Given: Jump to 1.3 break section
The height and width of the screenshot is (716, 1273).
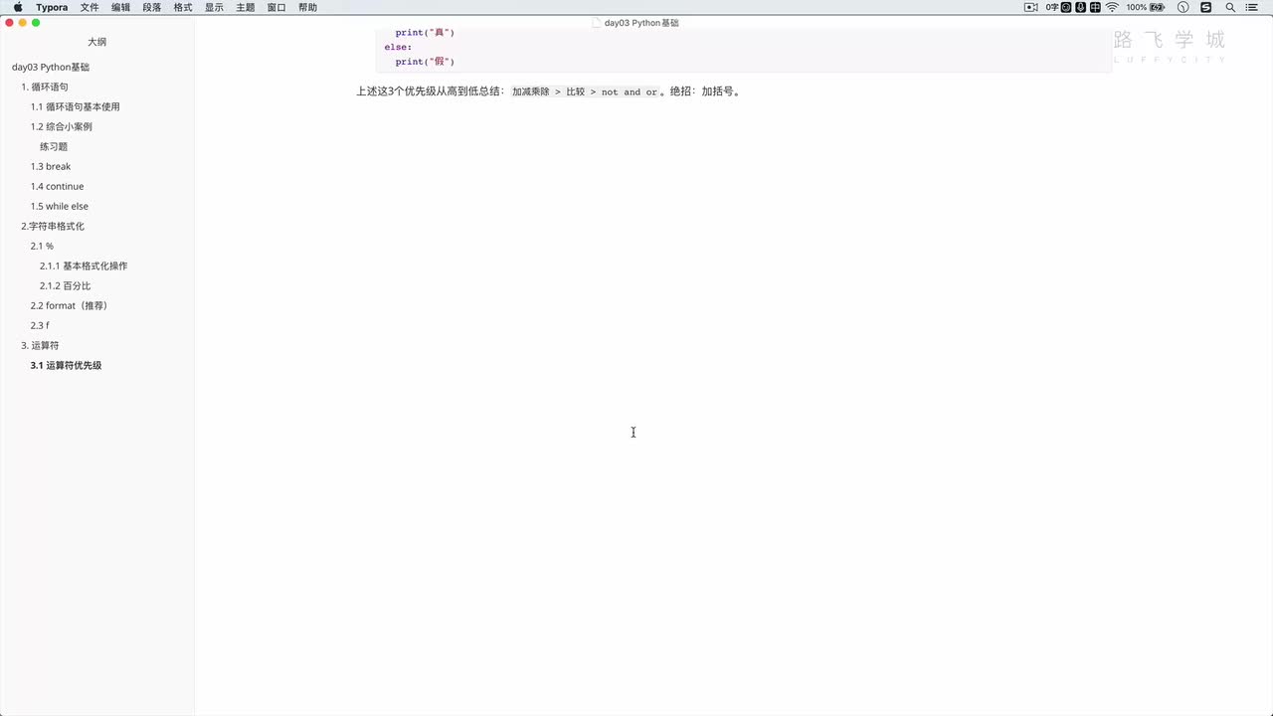Looking at the screenshot, I should [x=51, y=166].
